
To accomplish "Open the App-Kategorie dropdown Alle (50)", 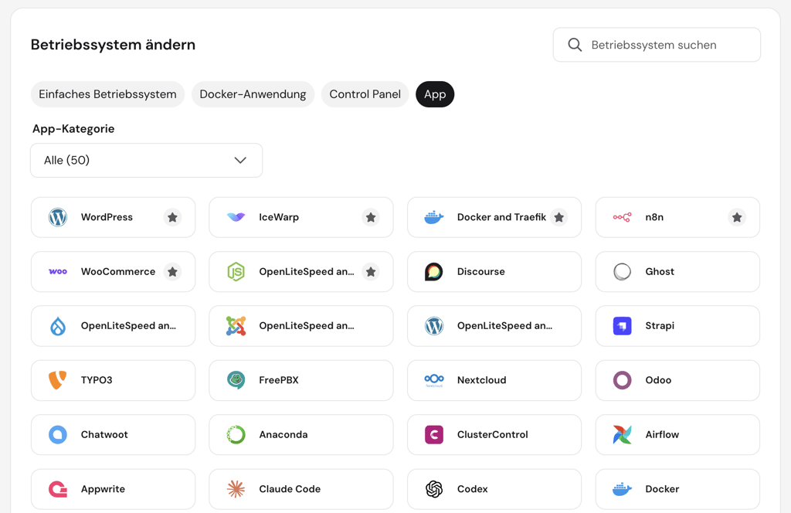I will pyautogui.click(x=146, y=161).
